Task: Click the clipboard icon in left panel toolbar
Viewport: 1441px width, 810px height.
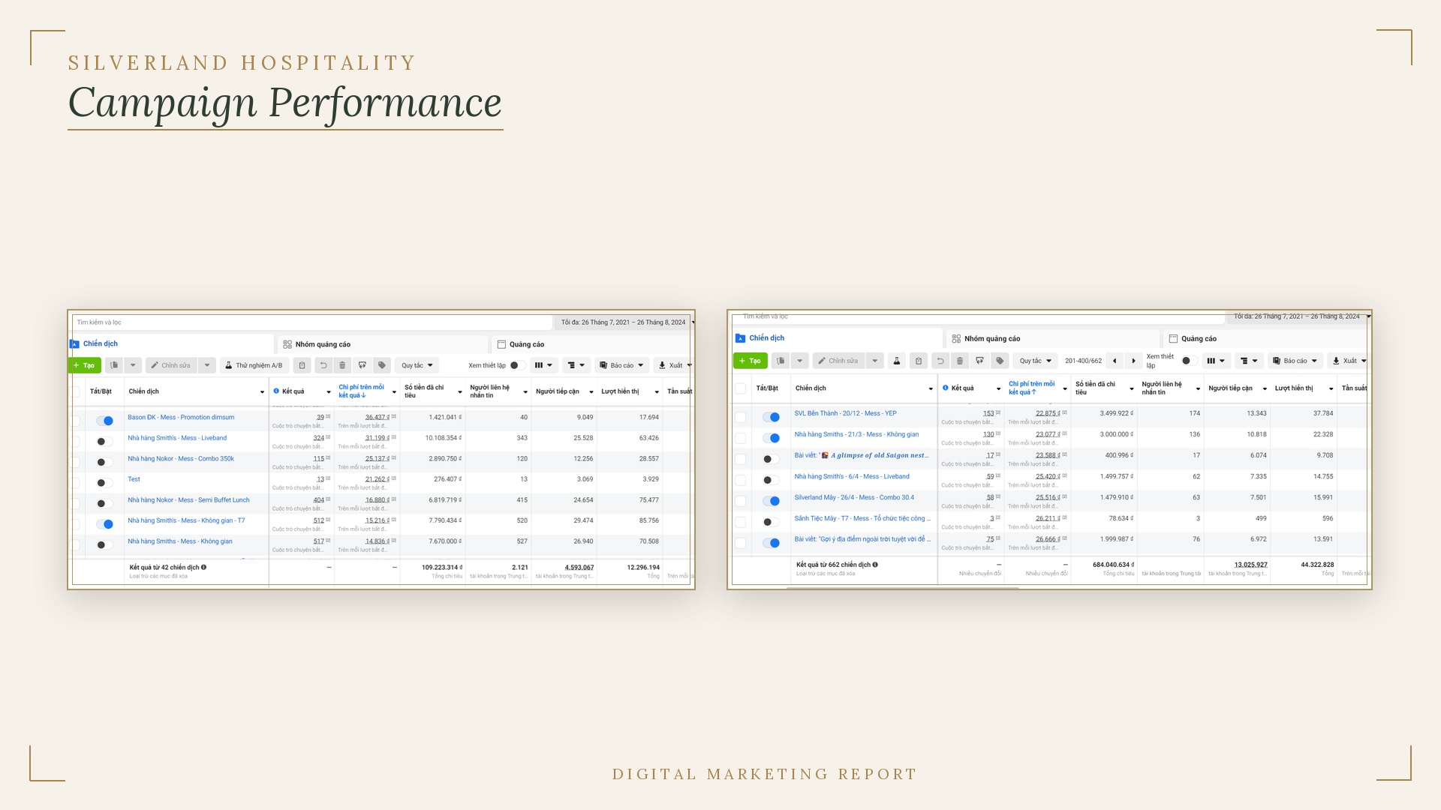Action: point(302,365)
